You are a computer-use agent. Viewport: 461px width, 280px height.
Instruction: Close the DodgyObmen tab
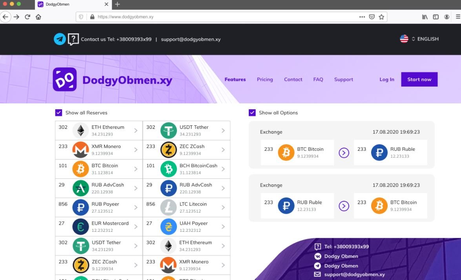tap(106, 4)
